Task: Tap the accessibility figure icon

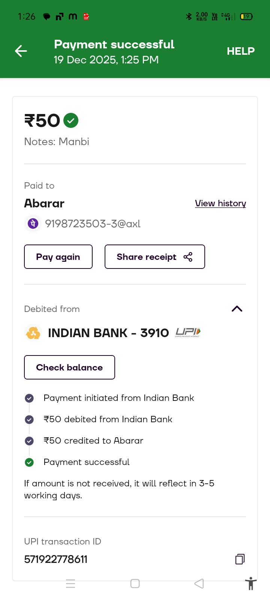Action: pos(250,584)
